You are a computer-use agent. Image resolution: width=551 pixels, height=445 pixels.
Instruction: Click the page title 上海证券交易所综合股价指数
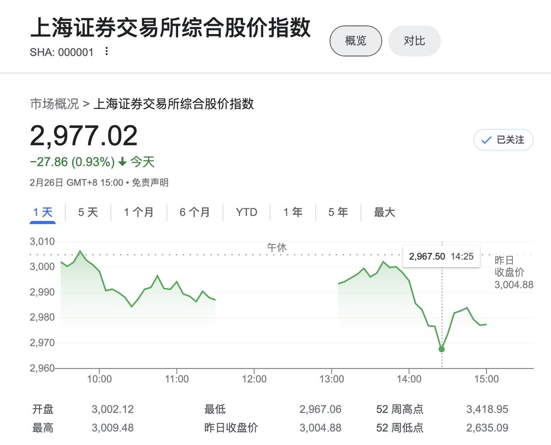[170, 28]
